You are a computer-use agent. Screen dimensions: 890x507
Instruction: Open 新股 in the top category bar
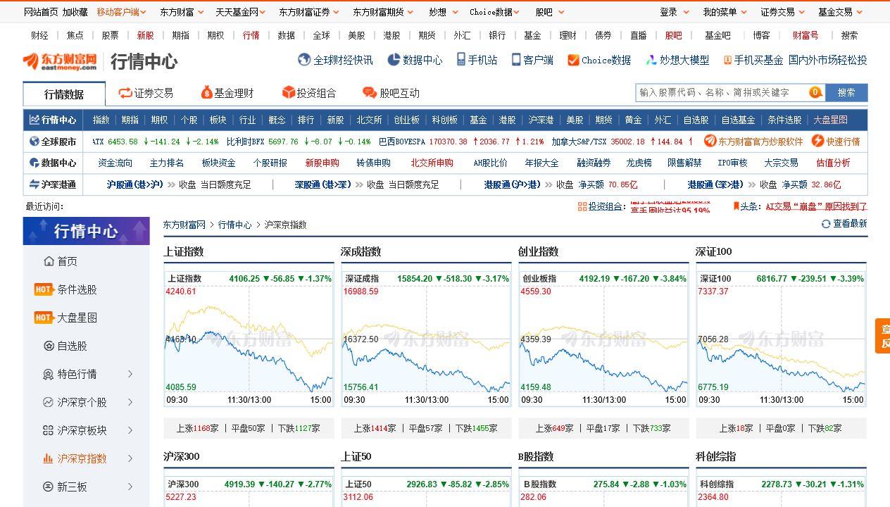pos(146,35)
